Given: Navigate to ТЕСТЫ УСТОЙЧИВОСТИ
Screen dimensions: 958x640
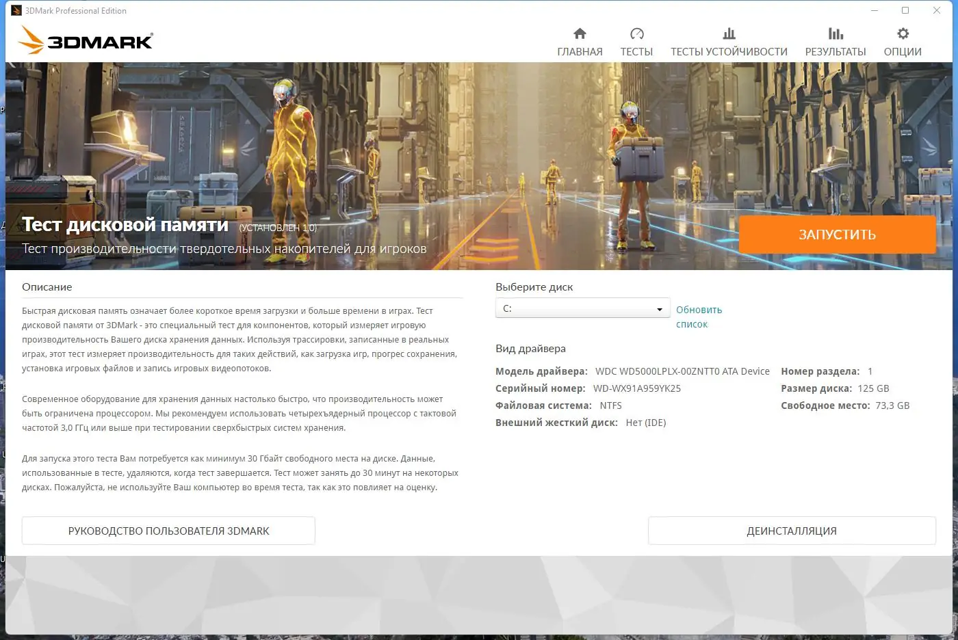Looking at the screenshot, I should coord(728,51).
